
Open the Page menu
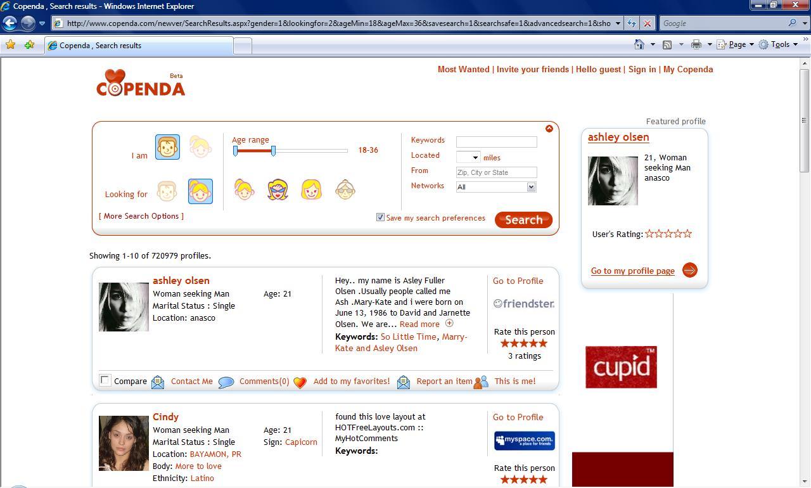(736, 44)
